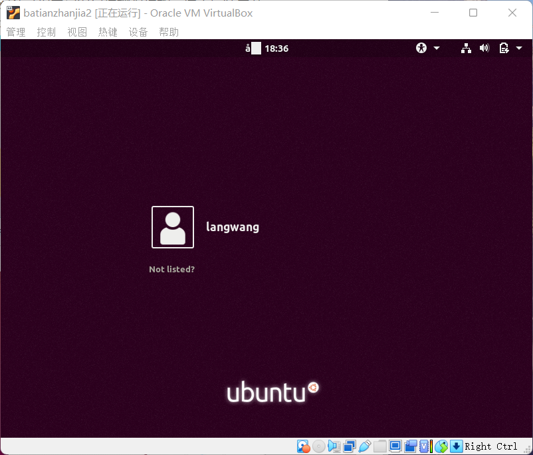This screenshot has width=533, height=455.
Task: Click the network adapters status icon
Action: (x=350, y=446)
